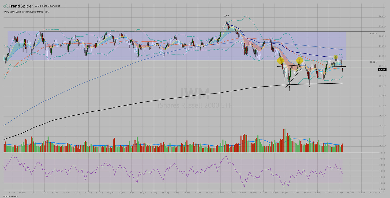
Task: Click the 248.53 price axis label
Action: 382,16
